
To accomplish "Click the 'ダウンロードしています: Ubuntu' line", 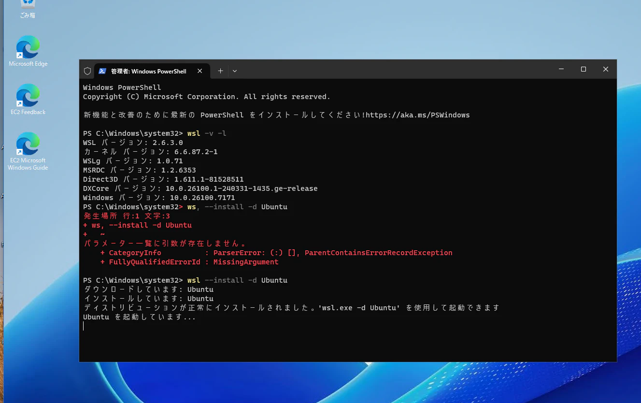I will (148, 289).
